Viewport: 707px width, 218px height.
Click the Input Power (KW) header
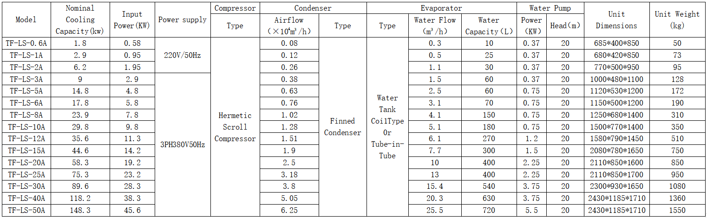[132, 20]
